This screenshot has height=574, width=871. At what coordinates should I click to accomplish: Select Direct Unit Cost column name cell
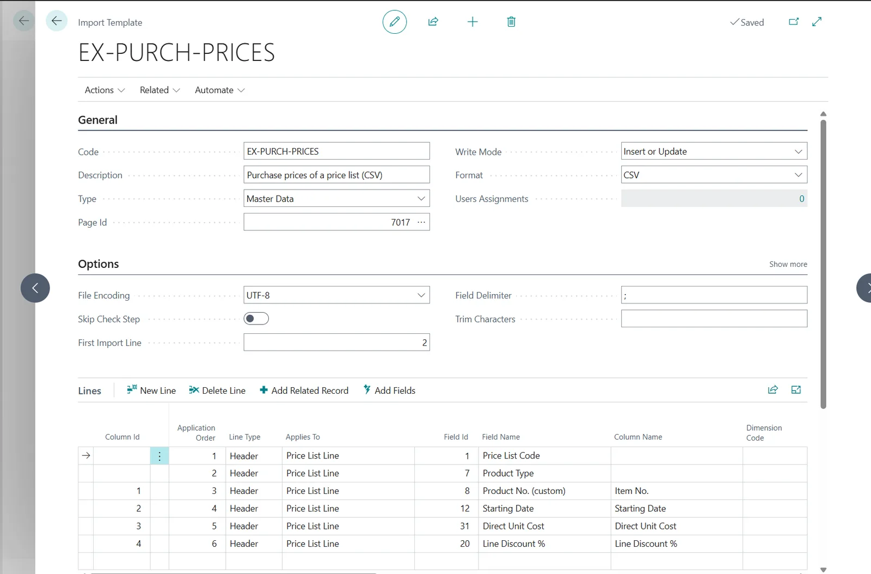(x=677, y=526)
